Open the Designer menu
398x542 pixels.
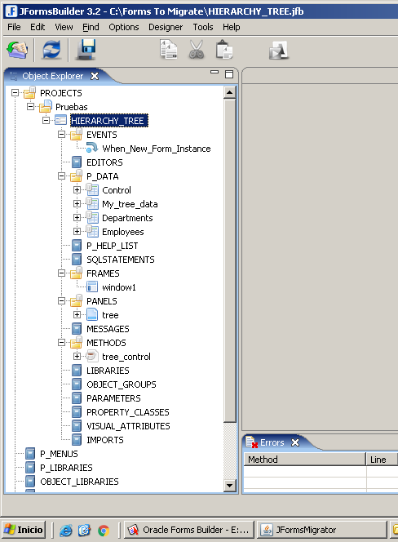(x=166, y=27)
